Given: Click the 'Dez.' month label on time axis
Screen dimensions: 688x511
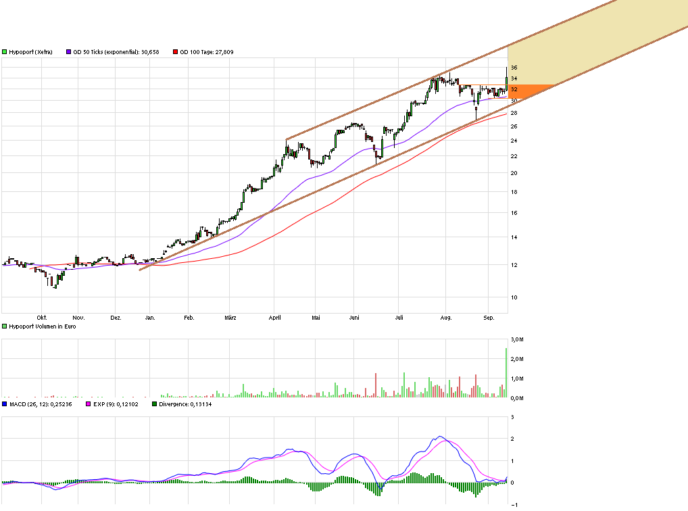Looking at the screenshot, I should pos(116,318).
